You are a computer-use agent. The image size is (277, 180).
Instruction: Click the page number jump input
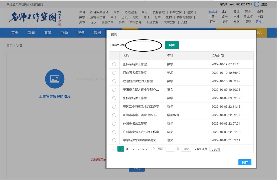click(170, 149)
